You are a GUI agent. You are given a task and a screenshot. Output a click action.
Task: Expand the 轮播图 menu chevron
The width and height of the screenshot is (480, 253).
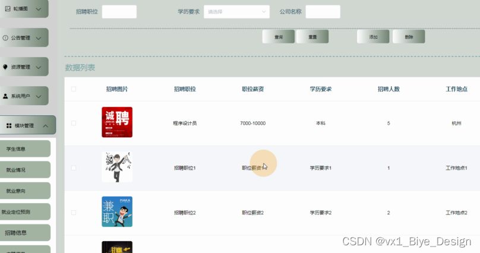point(39,9)
